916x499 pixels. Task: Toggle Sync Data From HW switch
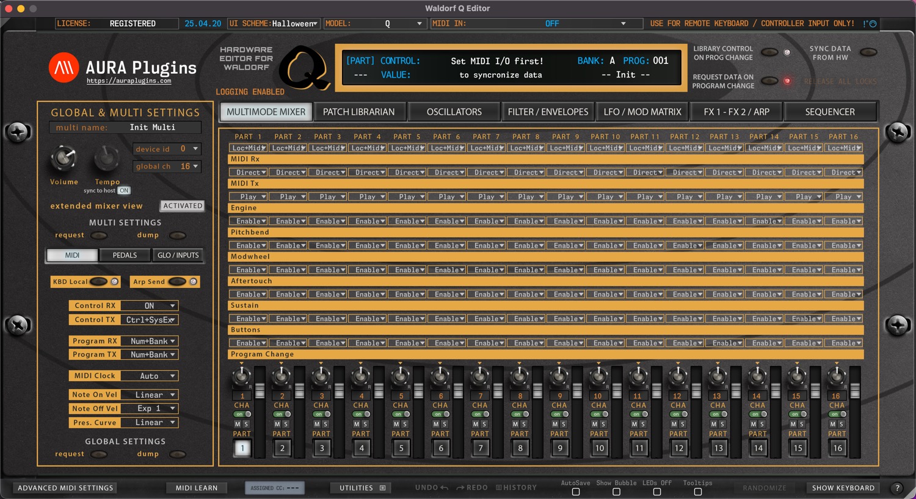868,52
